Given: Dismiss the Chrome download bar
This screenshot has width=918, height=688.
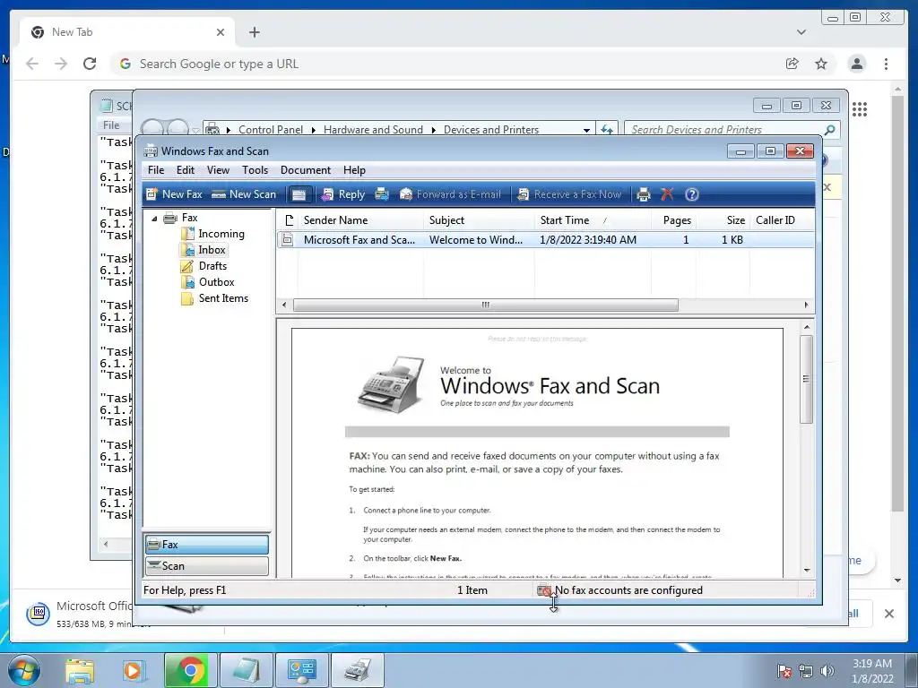Looking at the screenshot, I should [x=888, y=614].
